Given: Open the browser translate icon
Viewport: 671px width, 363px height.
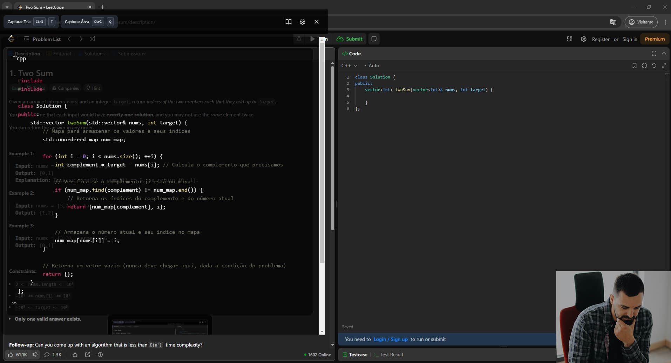Looking at the screenshot, I should pos(613,22).
